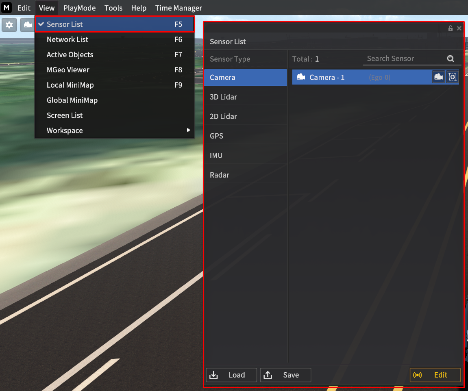Click the MORAI M logo icon

pos(7,8)
